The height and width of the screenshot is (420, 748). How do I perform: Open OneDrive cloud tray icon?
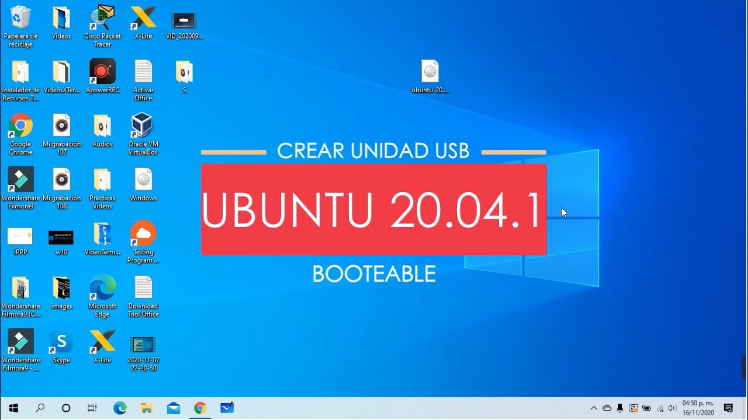pyautogui.click(x=607, y=408)
